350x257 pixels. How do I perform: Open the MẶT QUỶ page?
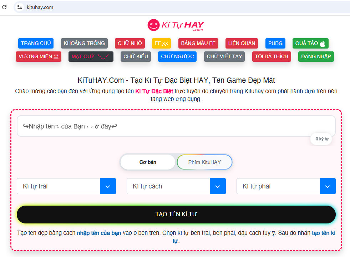pyautogui.click(x=91, y=56)
